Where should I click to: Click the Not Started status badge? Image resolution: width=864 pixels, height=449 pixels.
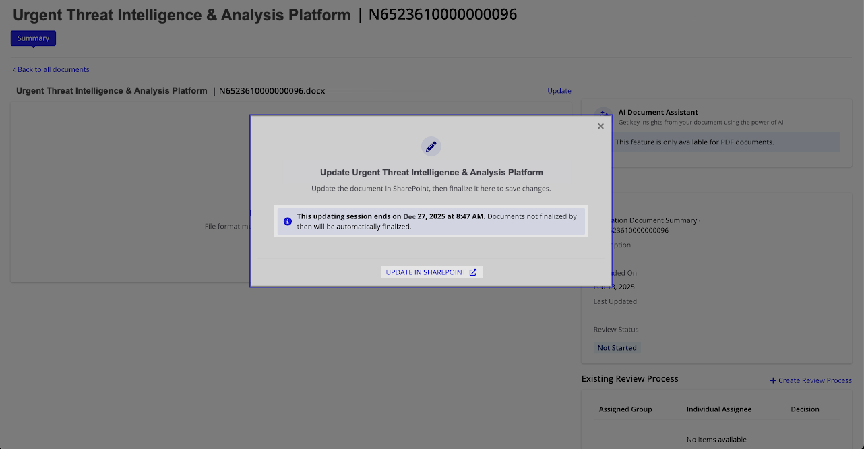pos(617,348)
